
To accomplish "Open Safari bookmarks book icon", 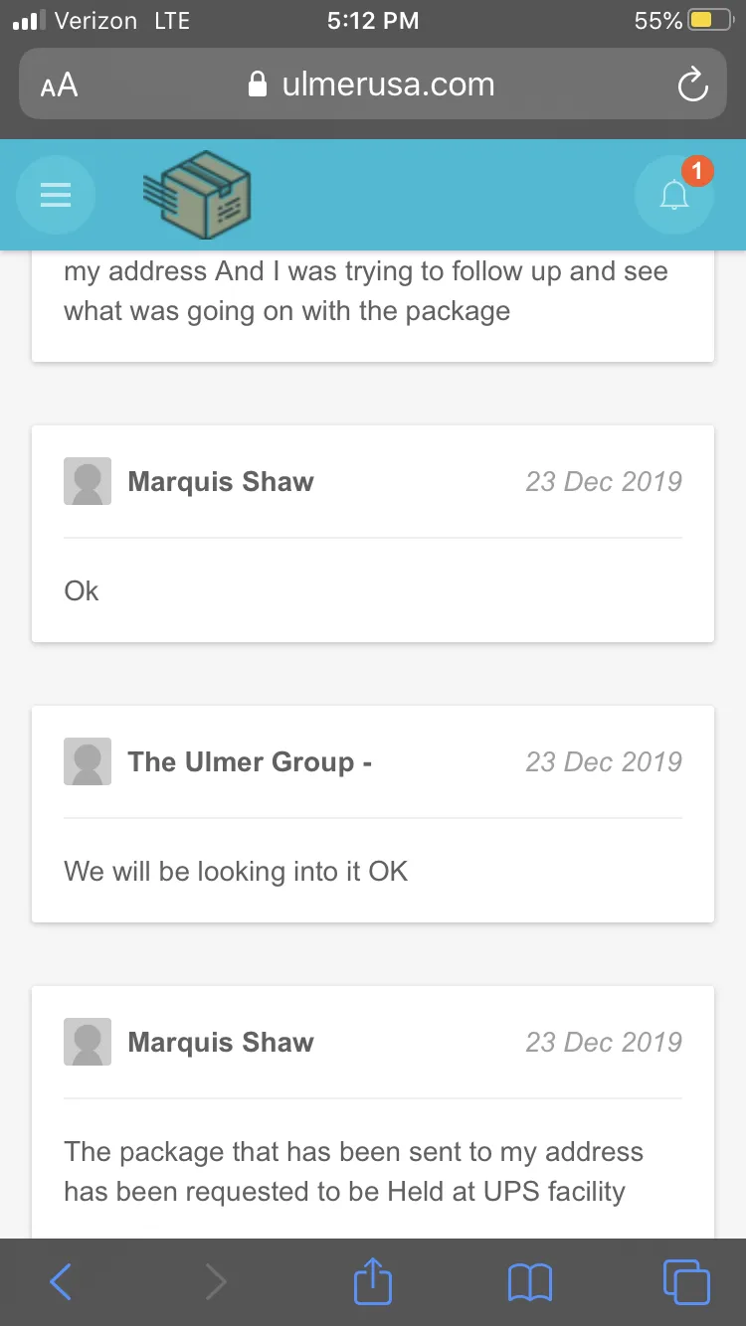I will coord(529,1282).
